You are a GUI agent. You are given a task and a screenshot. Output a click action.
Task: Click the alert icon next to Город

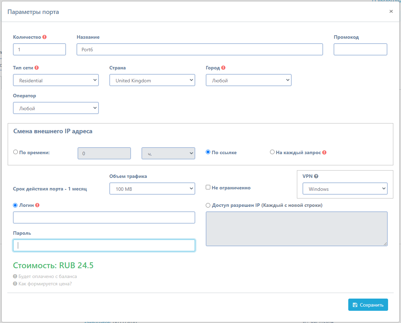[x=224, y=68]
